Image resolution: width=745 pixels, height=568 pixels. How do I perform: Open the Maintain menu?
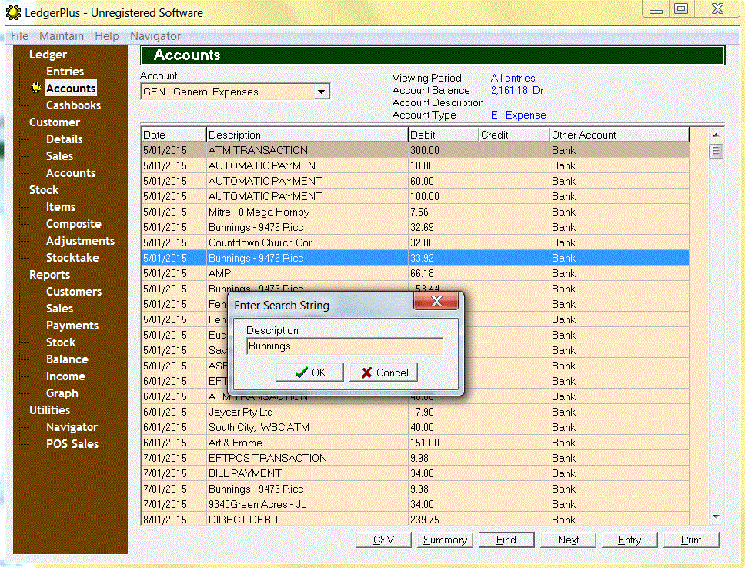tap(62, 36)
